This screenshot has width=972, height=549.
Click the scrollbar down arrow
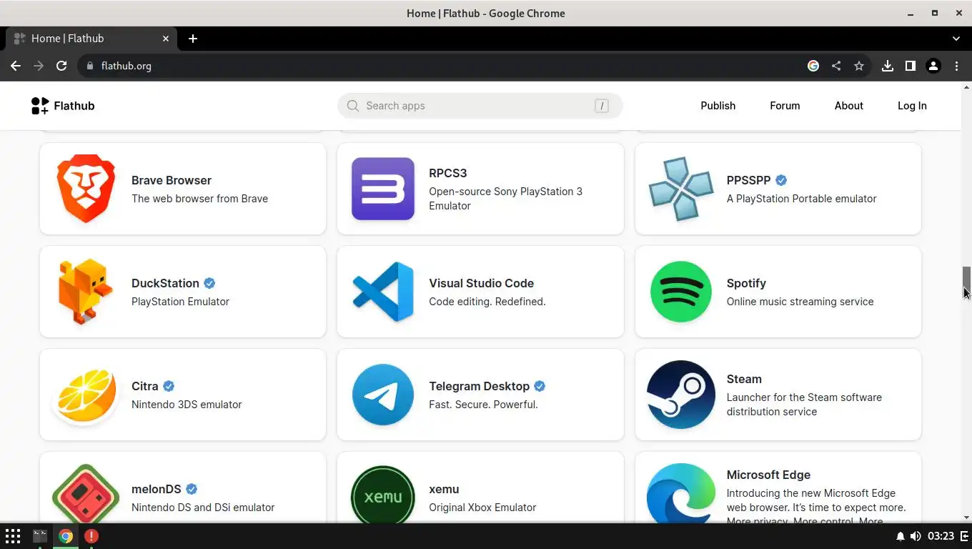[966, 518]
